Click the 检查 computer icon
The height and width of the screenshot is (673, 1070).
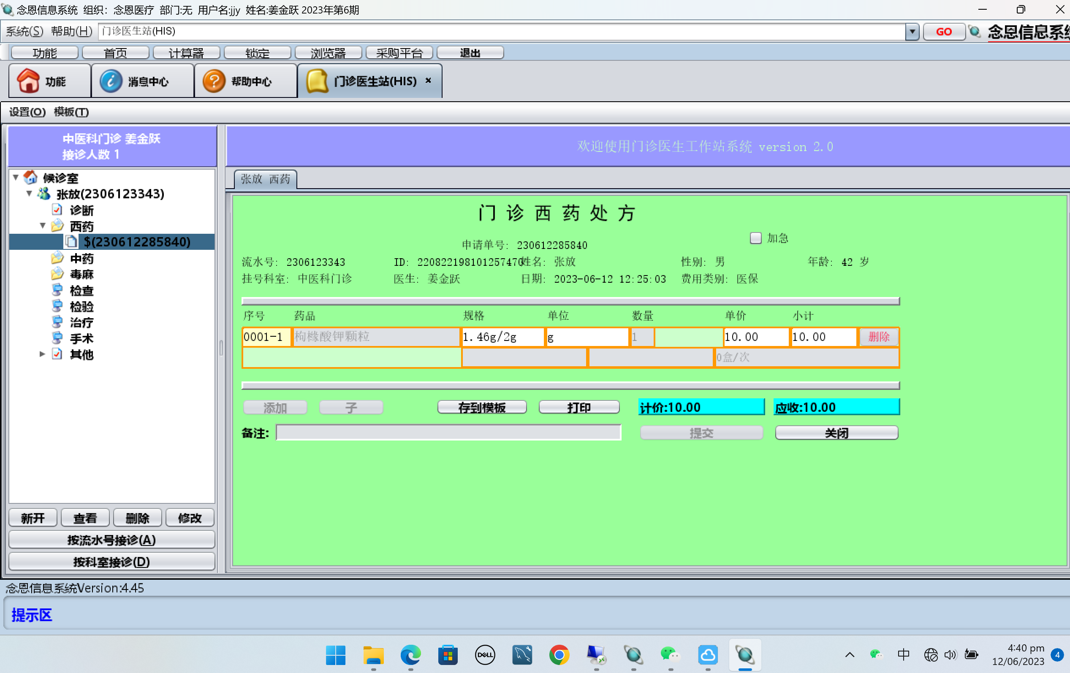tap(57, 290)
